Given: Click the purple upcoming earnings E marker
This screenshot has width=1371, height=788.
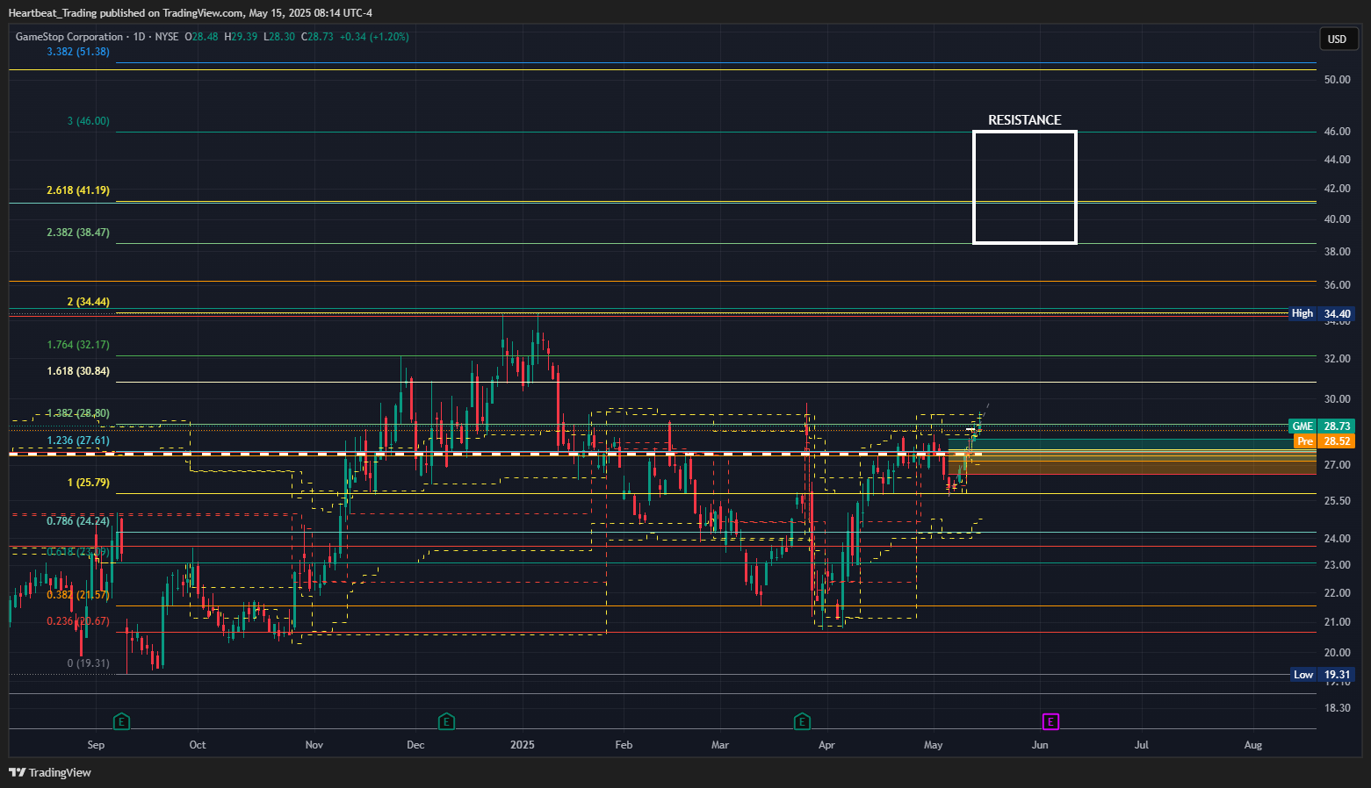Looking at the screenshot, I should coord(1050,721).
